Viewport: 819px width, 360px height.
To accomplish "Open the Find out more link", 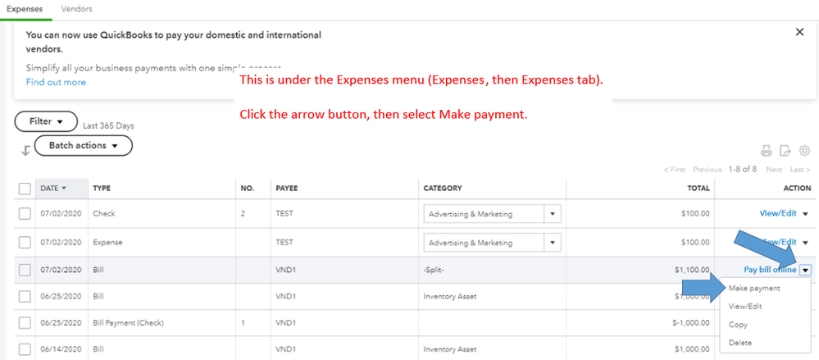I will pos(56,82).
